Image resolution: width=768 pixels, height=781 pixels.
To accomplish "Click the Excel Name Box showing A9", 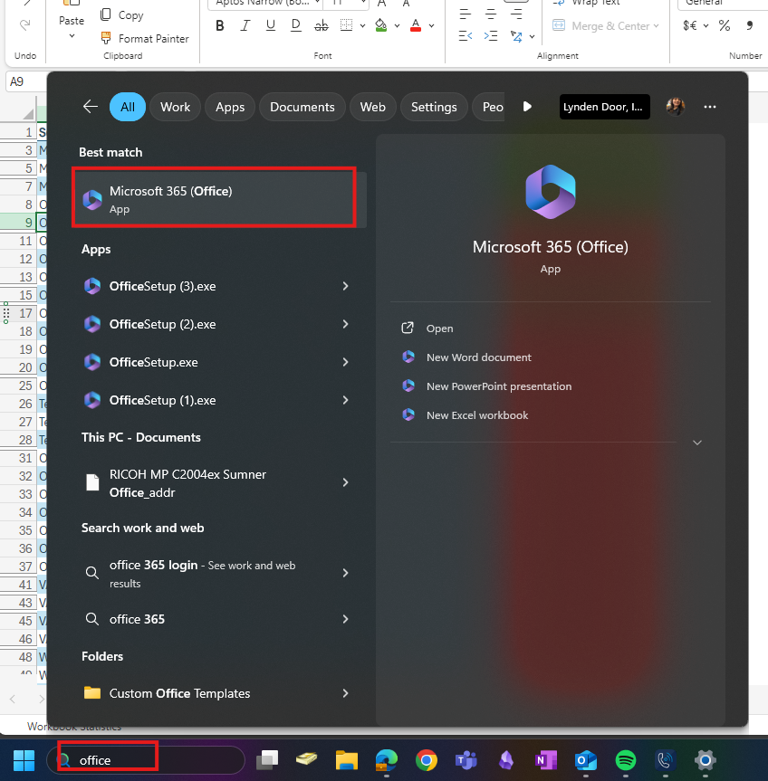I will click(x=26, y=81).
